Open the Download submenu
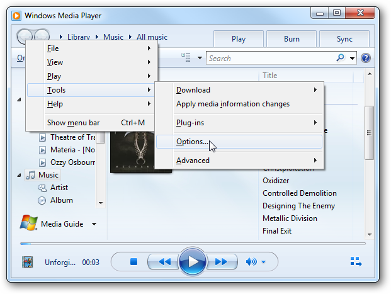Screen dimensions: 391x294 point(239,90)
